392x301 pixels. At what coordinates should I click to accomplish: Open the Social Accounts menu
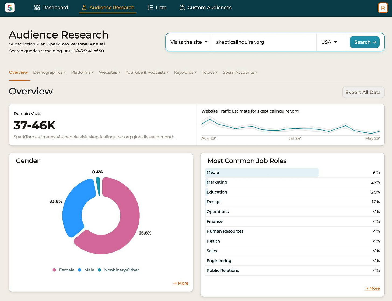point(240,72)
